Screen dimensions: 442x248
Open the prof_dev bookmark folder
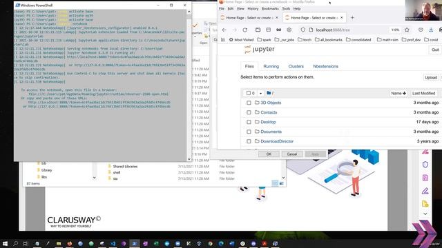pos(412,40)
